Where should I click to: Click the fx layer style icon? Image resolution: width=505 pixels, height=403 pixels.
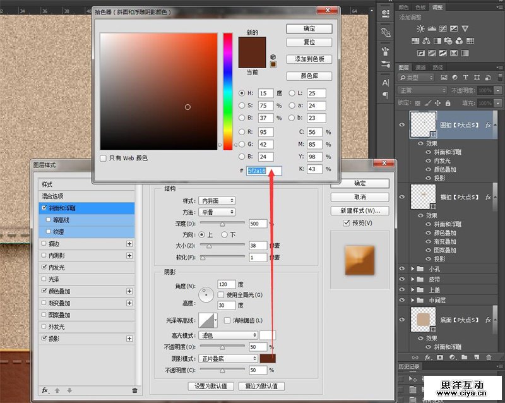tap(427, 358)
